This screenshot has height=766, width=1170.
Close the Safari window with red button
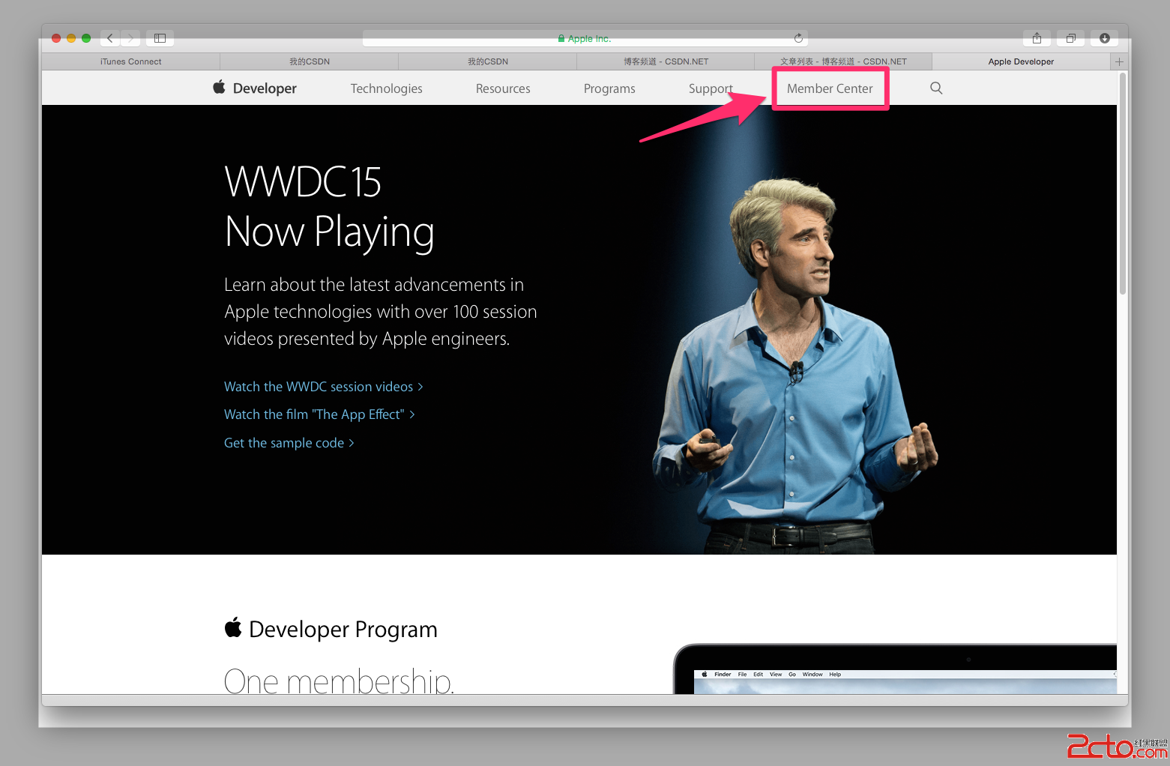point(56,38)
